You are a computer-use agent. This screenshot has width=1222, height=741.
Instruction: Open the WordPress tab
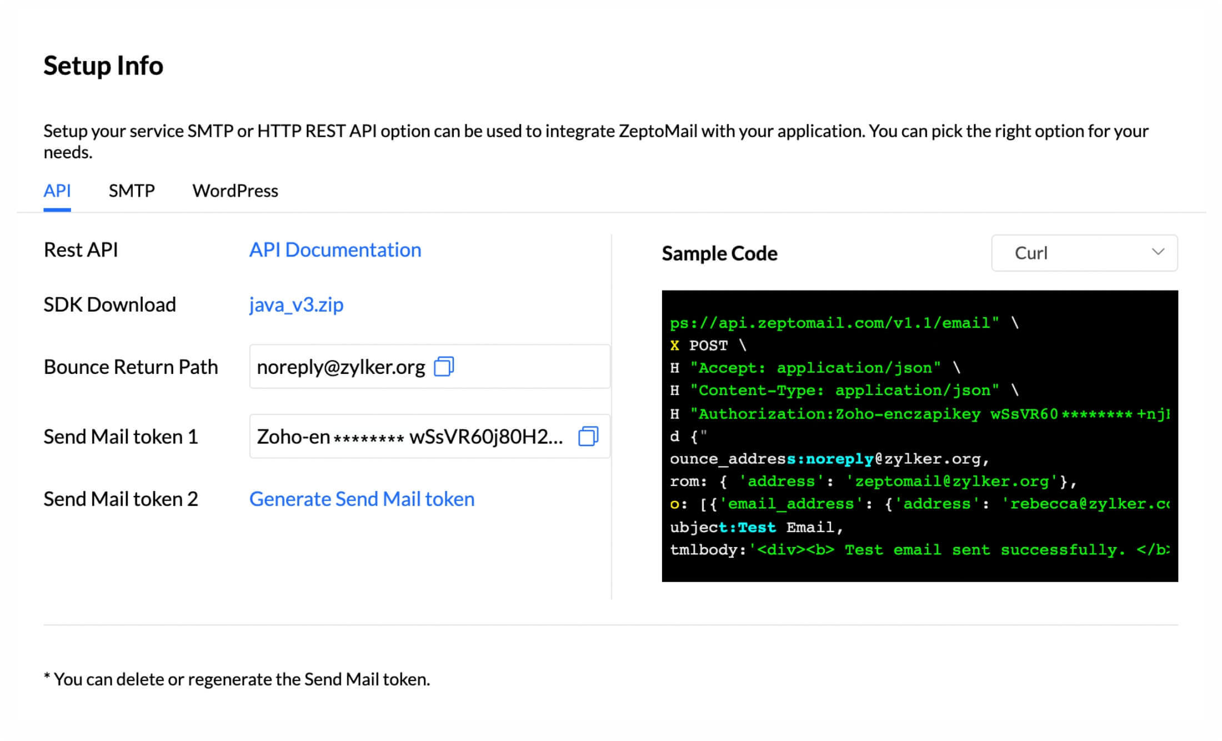(x=235, y=191)
